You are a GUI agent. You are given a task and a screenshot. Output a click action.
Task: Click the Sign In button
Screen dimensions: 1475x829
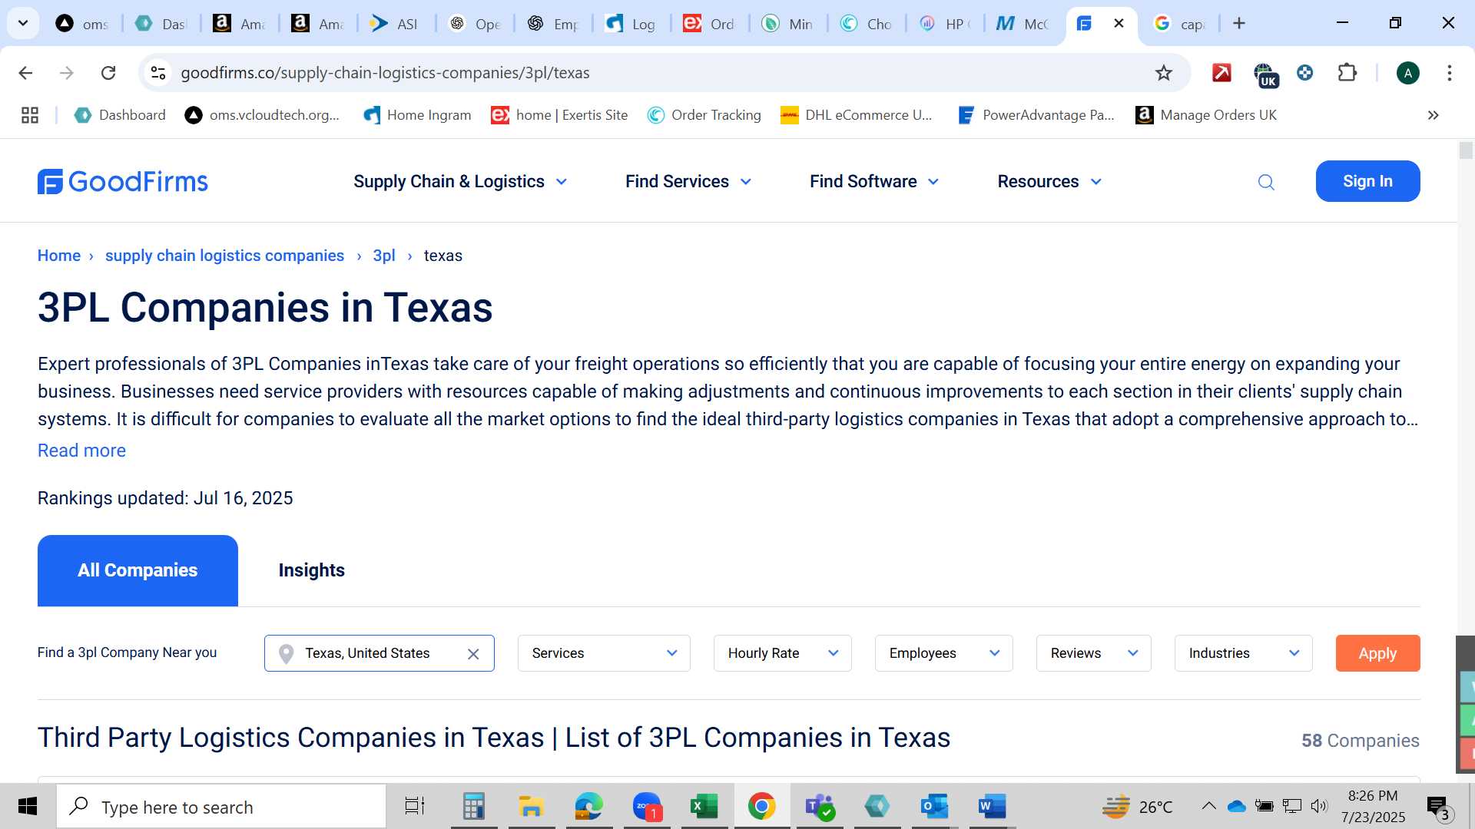click(1367, 181)
